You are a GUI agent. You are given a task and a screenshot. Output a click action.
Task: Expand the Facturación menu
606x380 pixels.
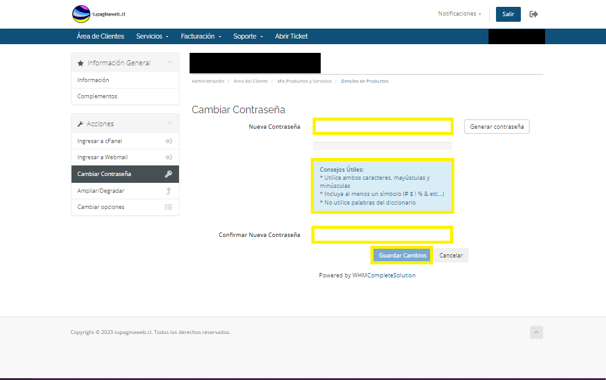coord(201,37)
